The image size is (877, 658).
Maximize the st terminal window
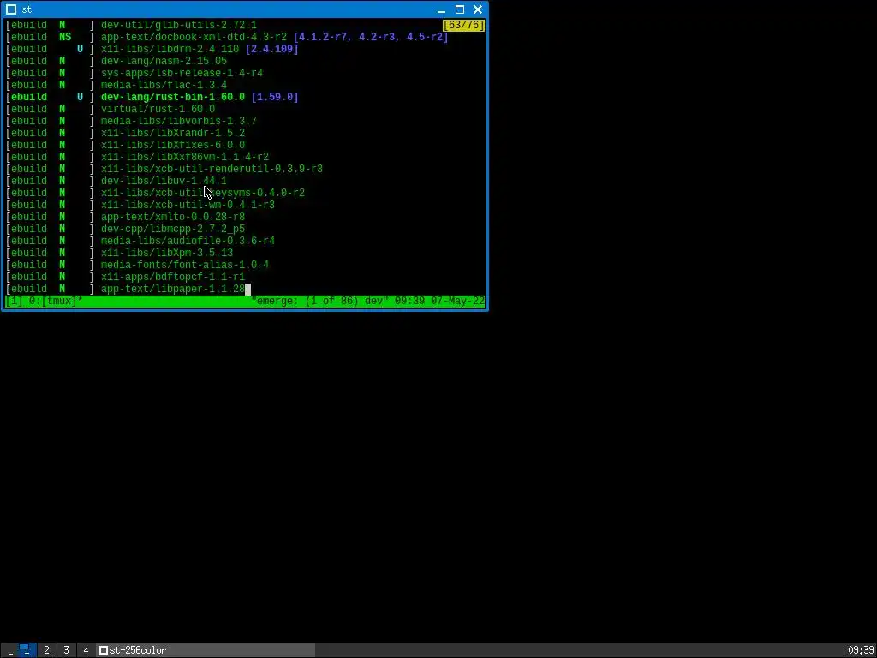[x=460, y=9]
